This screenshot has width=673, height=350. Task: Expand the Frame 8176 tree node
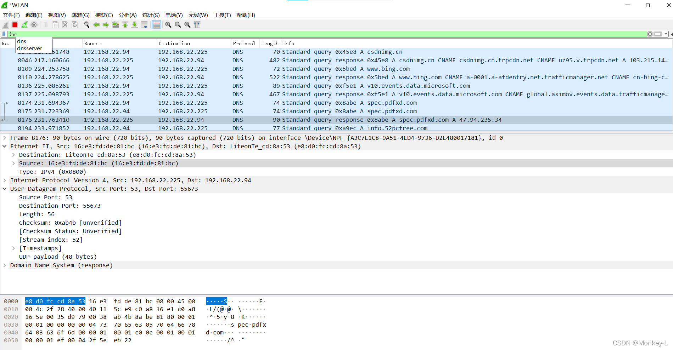[5, 138]
